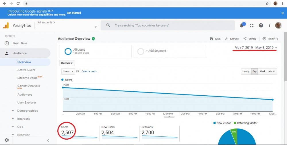Open the Help question mark icon

click(261, 25)
